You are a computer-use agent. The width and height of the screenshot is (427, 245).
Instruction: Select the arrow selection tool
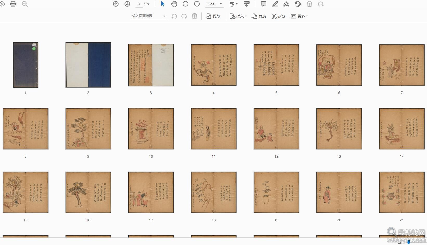(163, 4)
